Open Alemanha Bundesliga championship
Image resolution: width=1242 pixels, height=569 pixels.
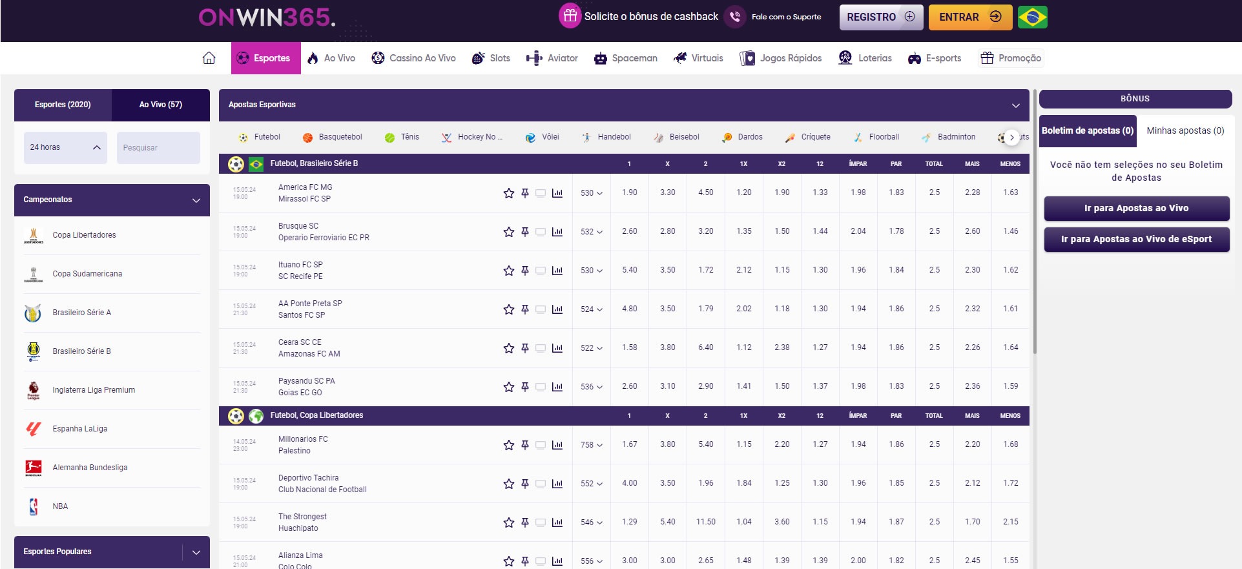(x=112, y=468)
